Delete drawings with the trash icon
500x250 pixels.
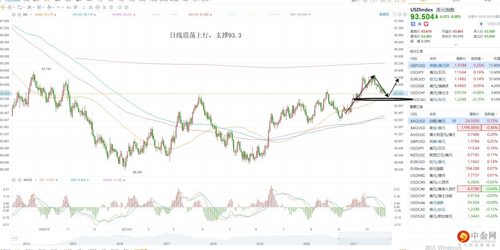tap(111, 7)
